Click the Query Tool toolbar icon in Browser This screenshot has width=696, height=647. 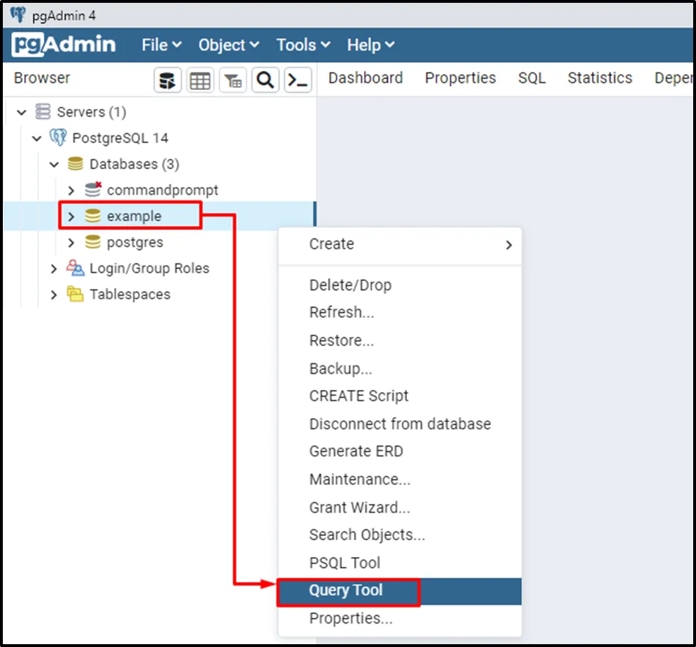point(168,81)
